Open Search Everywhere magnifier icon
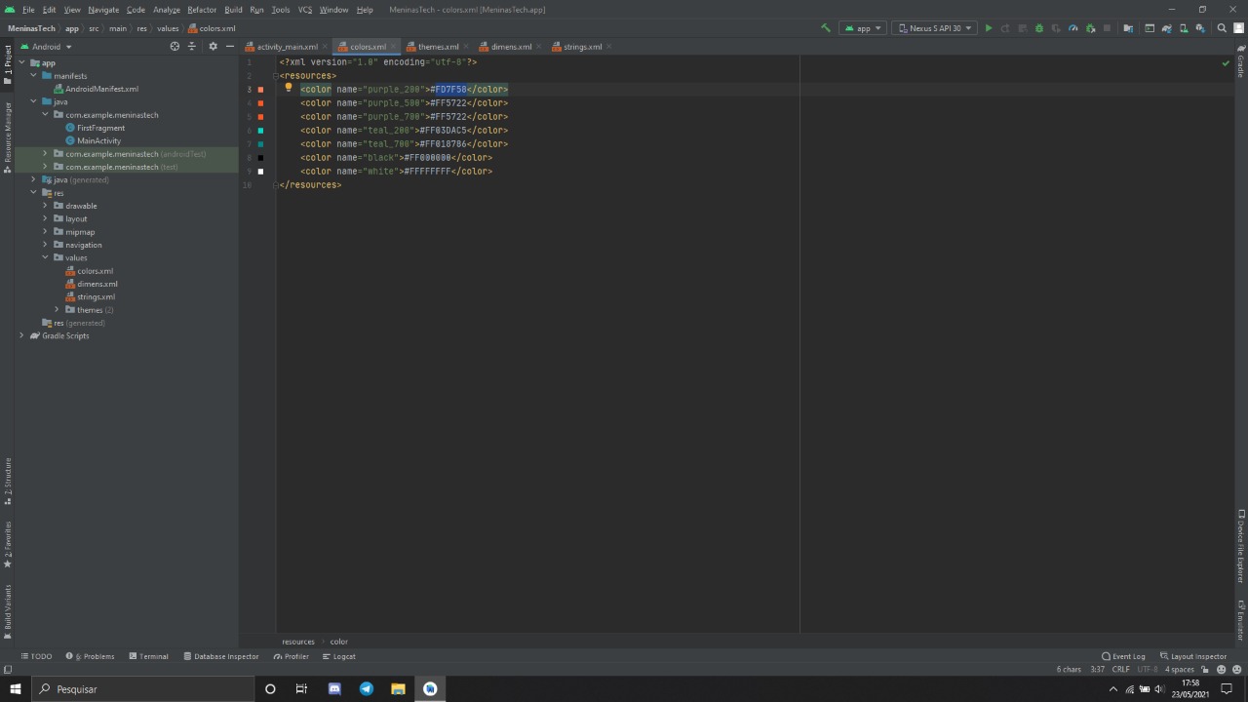The width and height of the screenshot is (1248, 702). [1222, 28]
